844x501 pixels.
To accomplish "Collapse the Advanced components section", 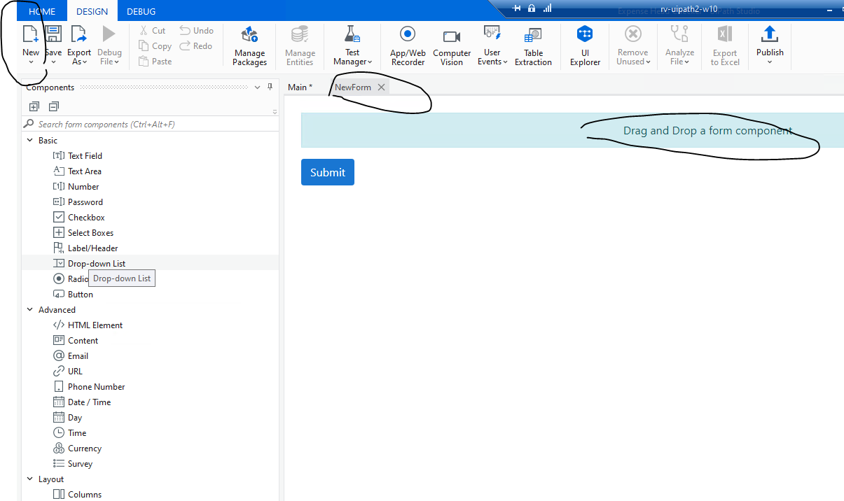I will coord(29,309).
